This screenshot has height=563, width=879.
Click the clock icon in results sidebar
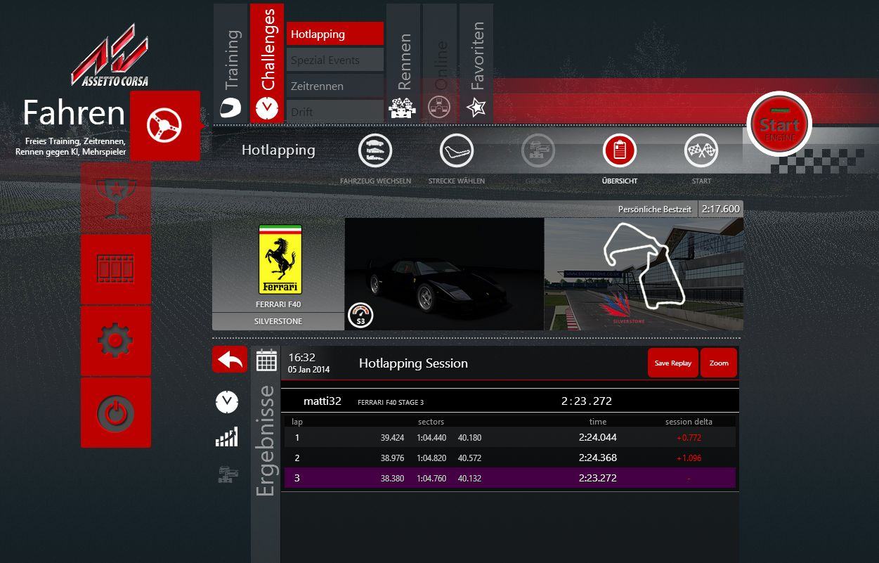(x=227, y=402)
